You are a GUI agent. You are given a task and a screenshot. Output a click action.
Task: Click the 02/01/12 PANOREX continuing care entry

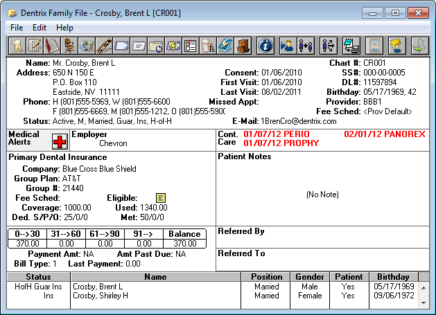[x=385, y=134]
